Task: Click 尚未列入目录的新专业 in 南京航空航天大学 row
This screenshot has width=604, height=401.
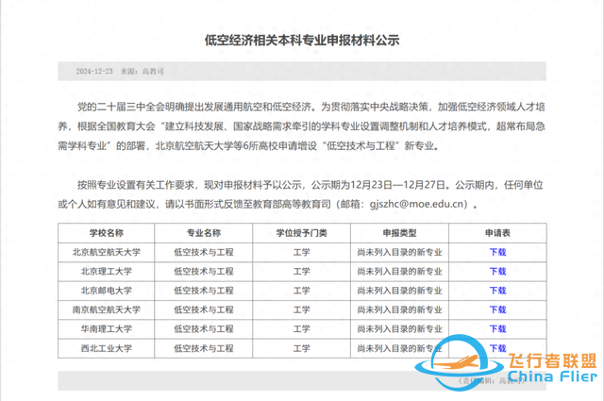Action: [399, 310]
